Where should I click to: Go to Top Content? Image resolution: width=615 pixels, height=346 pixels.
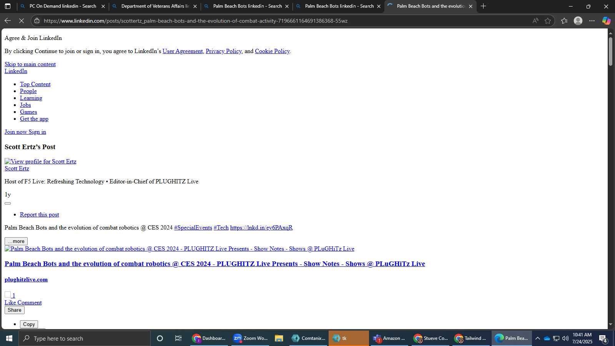click(35, 84)
